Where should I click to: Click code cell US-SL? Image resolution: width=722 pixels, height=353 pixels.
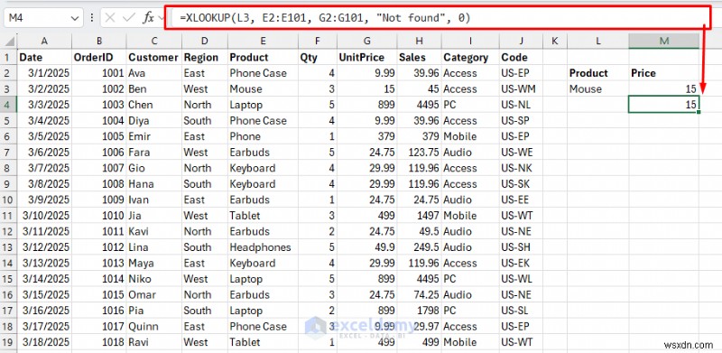point(521,311)
